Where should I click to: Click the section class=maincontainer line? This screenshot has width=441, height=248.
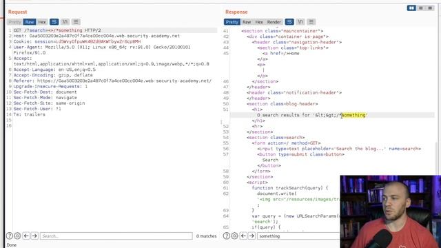(282, 31)
